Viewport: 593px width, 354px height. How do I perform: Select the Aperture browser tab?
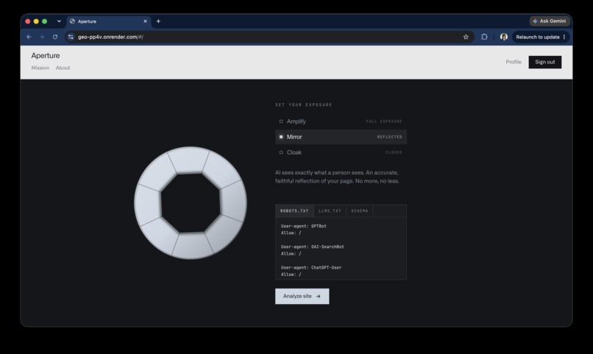point(109,21)
